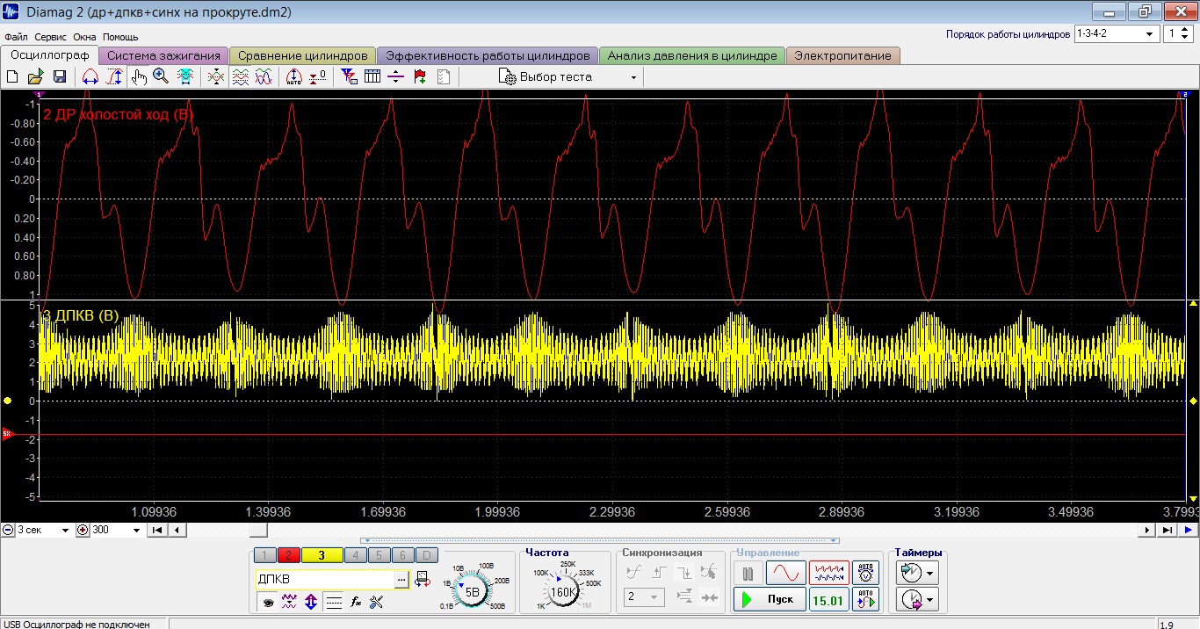
Task: Open the Окна menu
Action: pos(84,37)
